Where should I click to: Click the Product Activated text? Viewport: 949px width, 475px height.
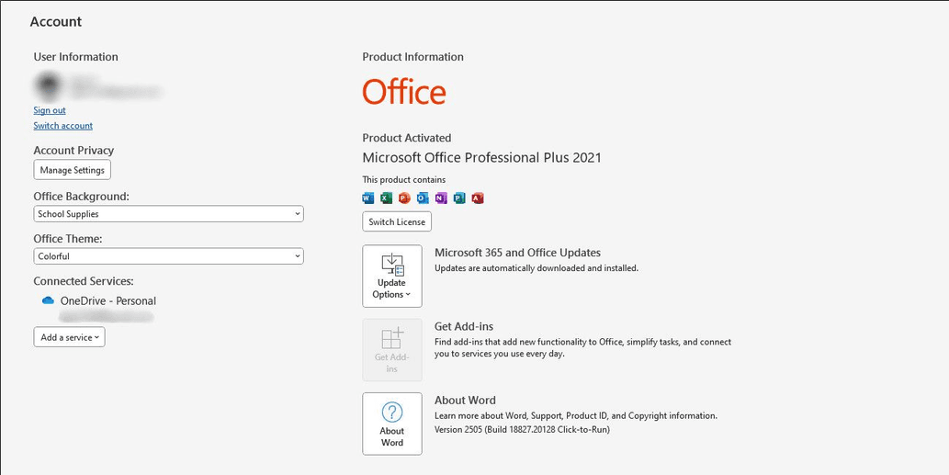pyautogui.click(x=407, y=138)
